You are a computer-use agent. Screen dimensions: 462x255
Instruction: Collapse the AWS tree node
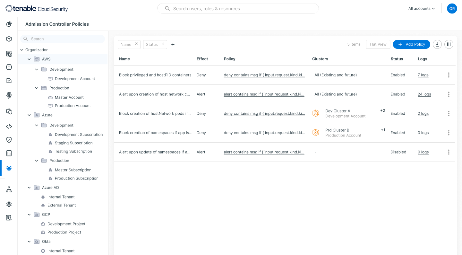[29, 59]
